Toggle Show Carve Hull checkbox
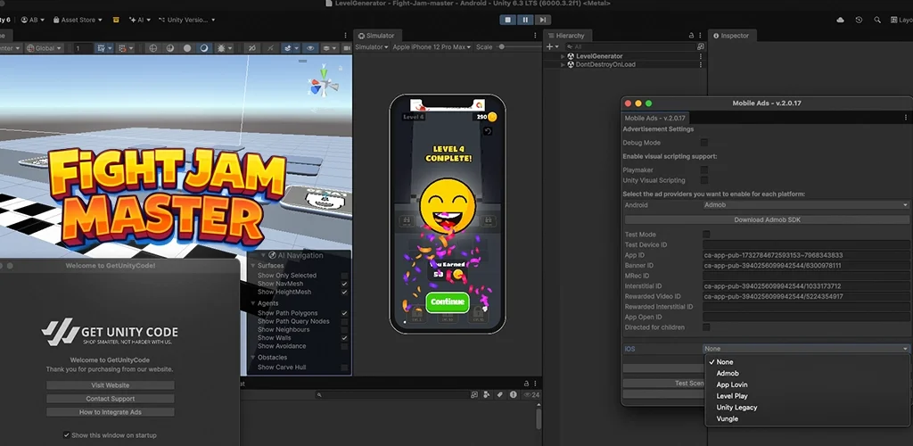Image resolution: width=913 pixels, height=446 pixels. click(x=345, y=368)
